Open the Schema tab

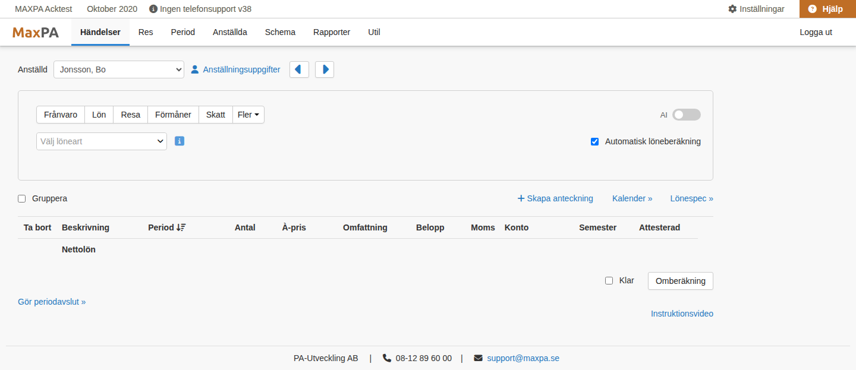point(280,32)
